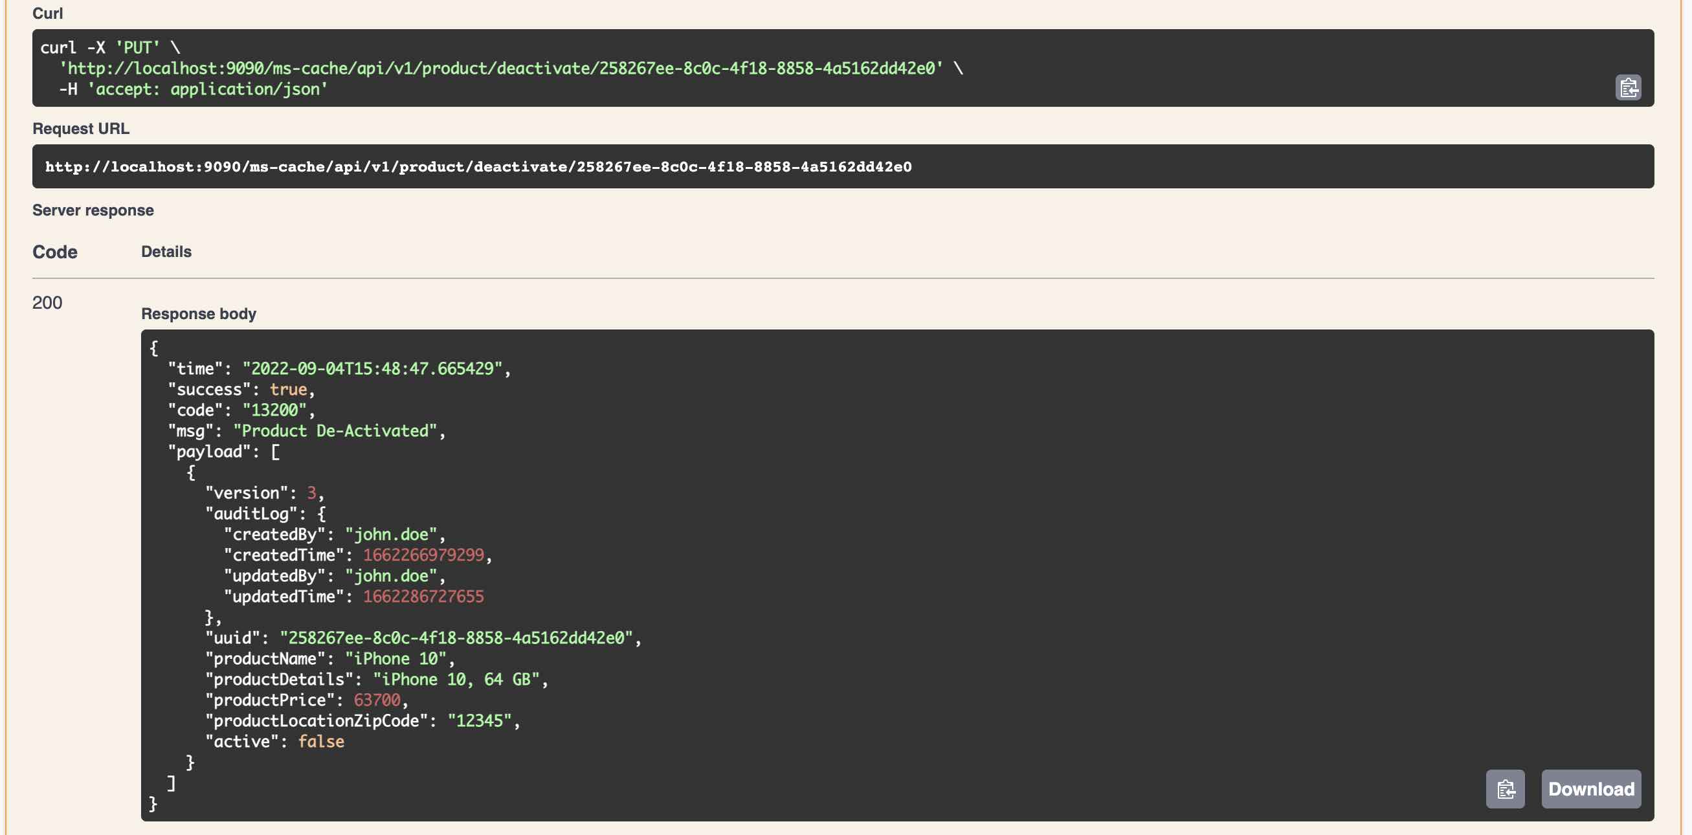Click the success true value
1692x835 pixels.
[x=287, y=390]
